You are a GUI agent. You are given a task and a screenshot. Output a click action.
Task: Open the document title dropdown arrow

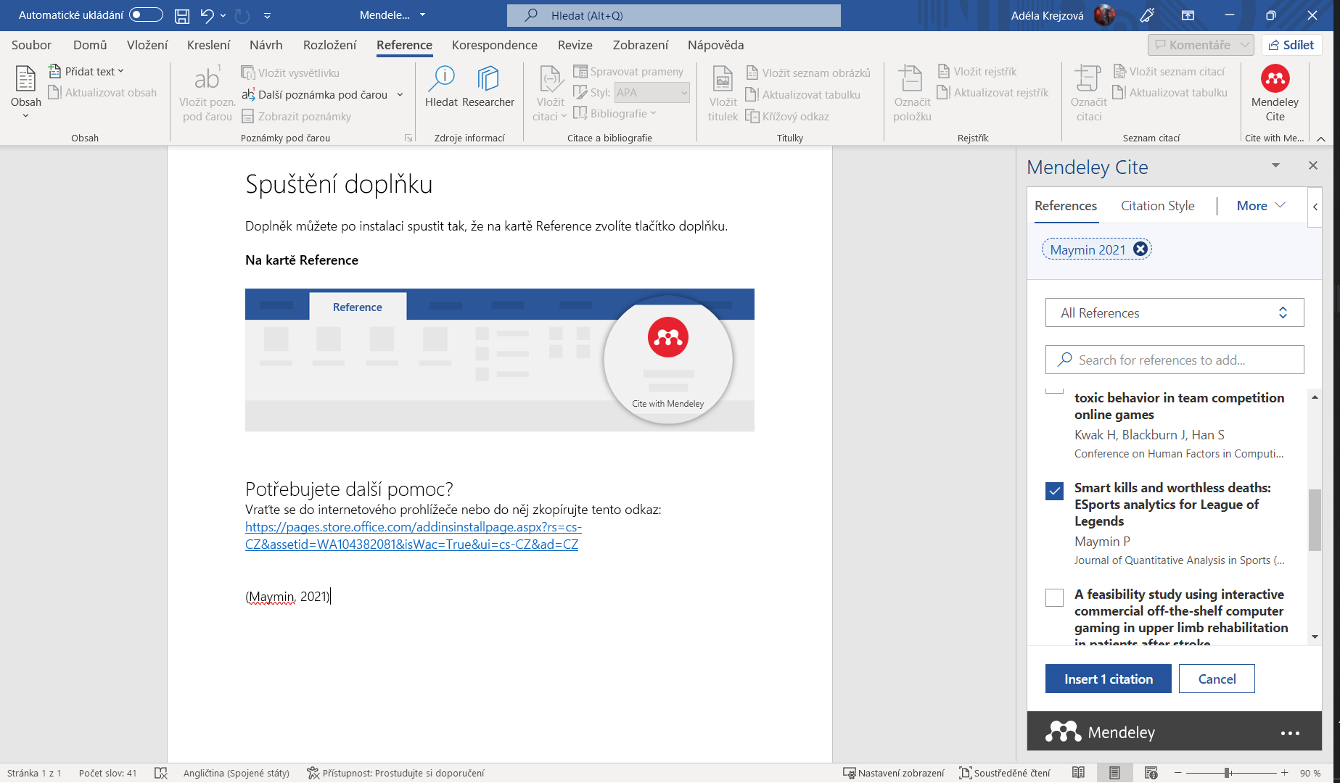point(422,15)
